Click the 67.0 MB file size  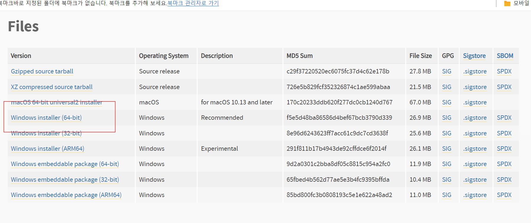(x=420, y=102)
